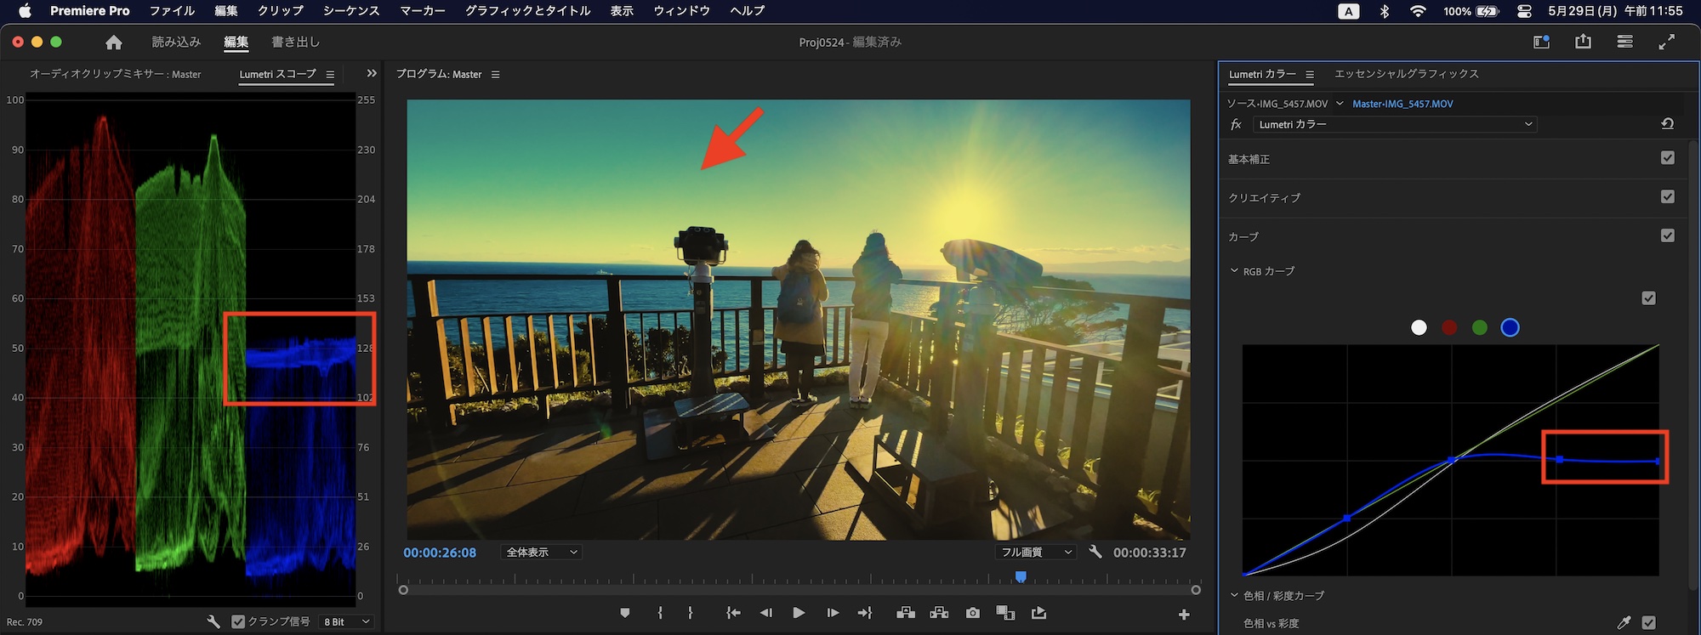Disable the クリエイティブ section checkbox

pos(1668,196)
